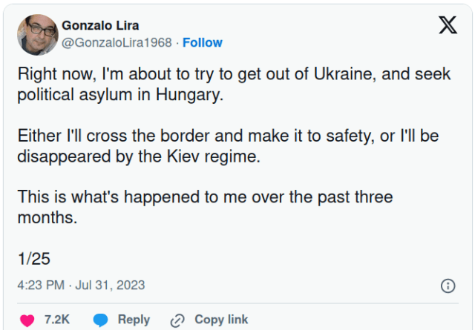The height and width of the screenshot is (330, 475).
Task: Like the tweet with the heart icon
Action: click(x=27, y=320)
